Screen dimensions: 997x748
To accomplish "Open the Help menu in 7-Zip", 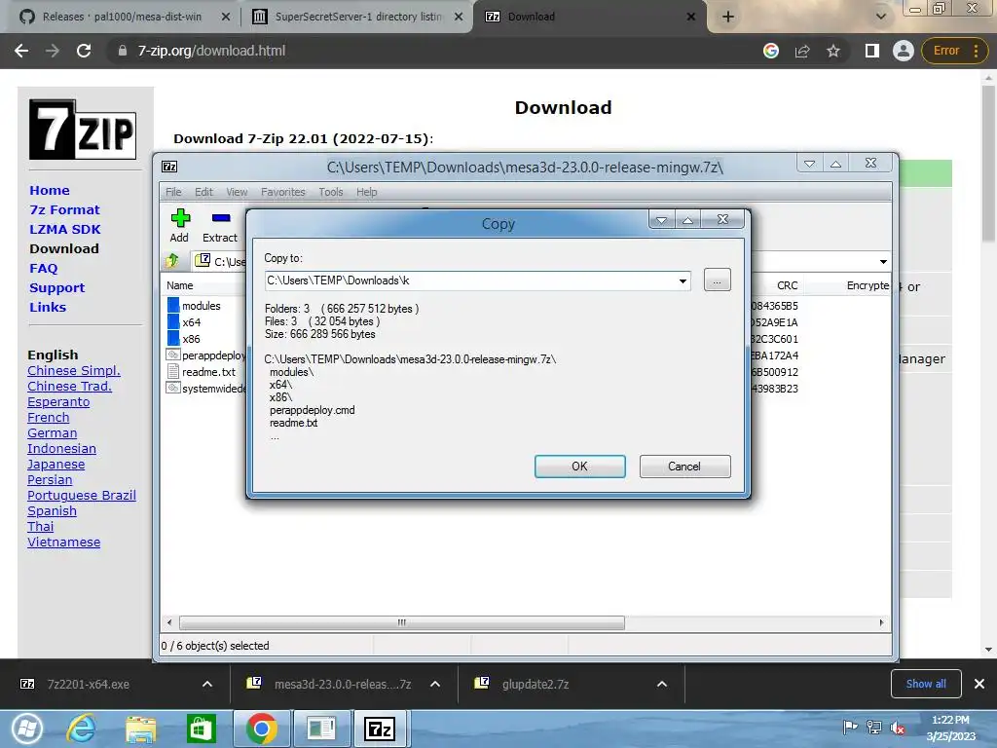I will point(366,192).
